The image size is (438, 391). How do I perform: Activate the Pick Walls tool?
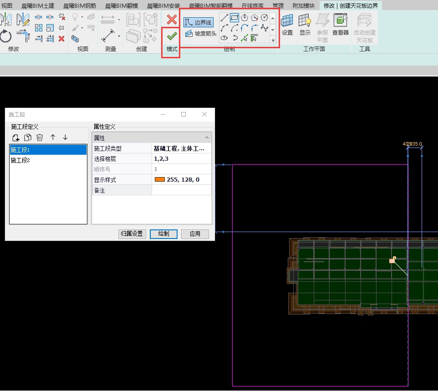click(x=254, y=38)
